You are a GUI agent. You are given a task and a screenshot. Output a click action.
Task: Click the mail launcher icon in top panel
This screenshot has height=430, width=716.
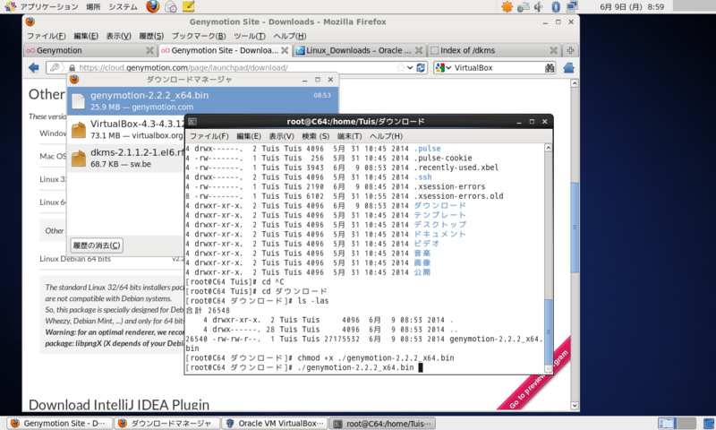[x=171, y=6]
